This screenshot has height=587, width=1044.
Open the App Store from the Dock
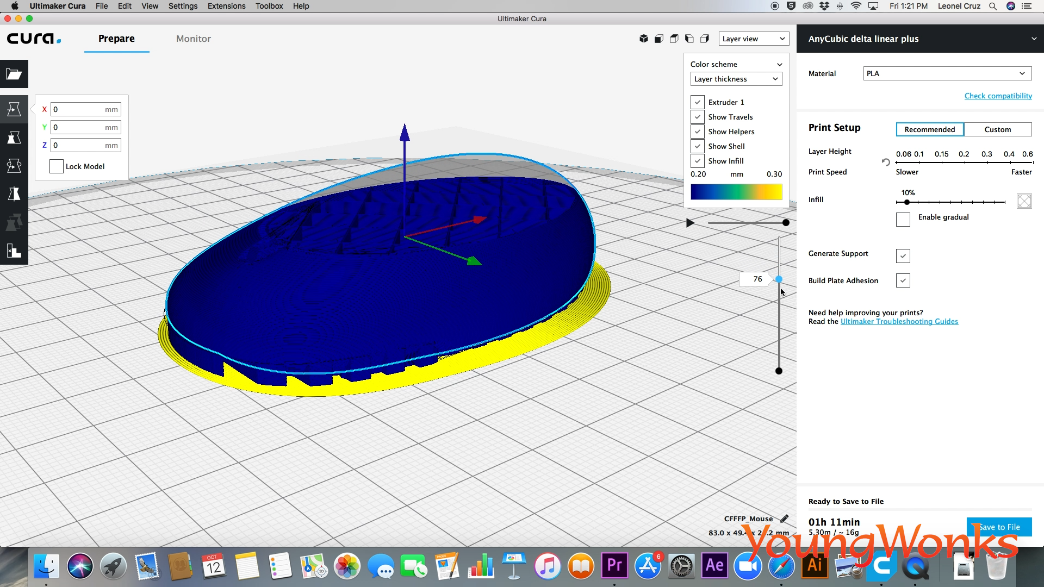pyautogui.click(x=648, y=566)
